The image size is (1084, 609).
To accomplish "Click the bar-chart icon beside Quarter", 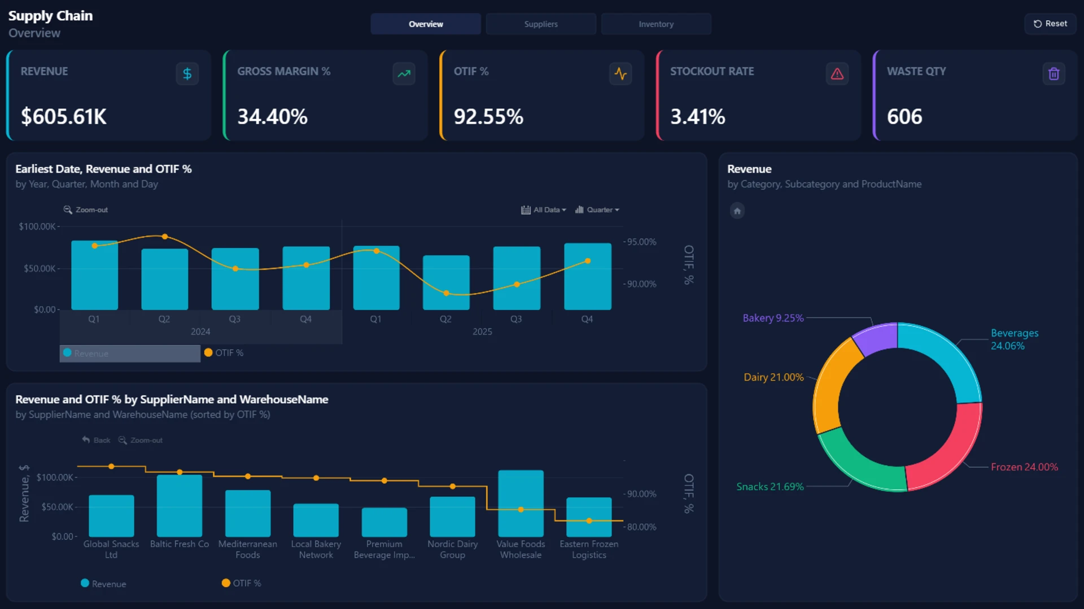I will pyautogui.click(x=579, y=210).
